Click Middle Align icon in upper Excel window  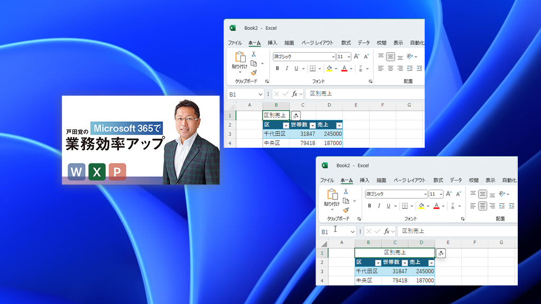(390, 56)
